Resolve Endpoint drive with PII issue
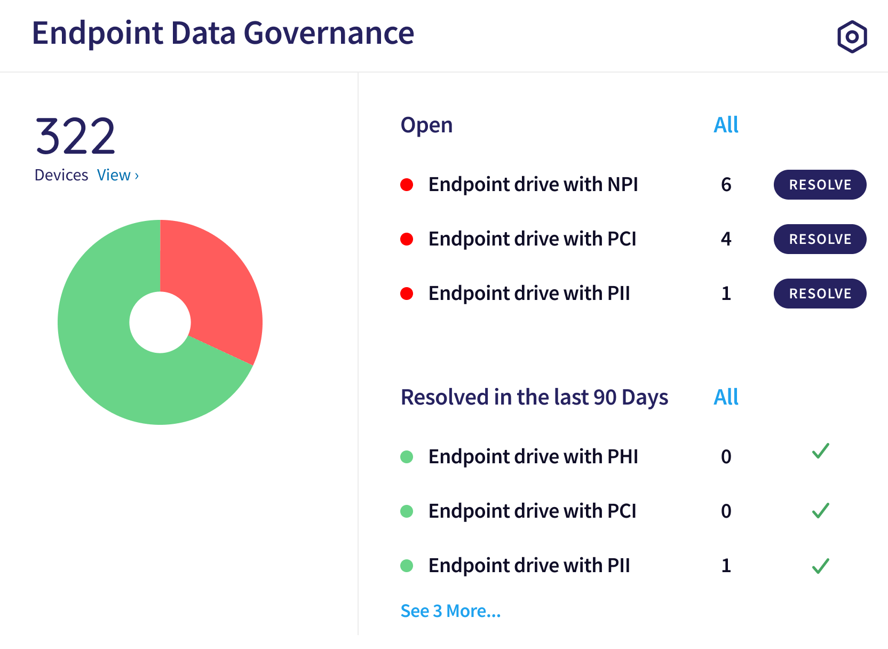This screenshot has height=649, width=888. pyautogui.click(x=820, y=294)
